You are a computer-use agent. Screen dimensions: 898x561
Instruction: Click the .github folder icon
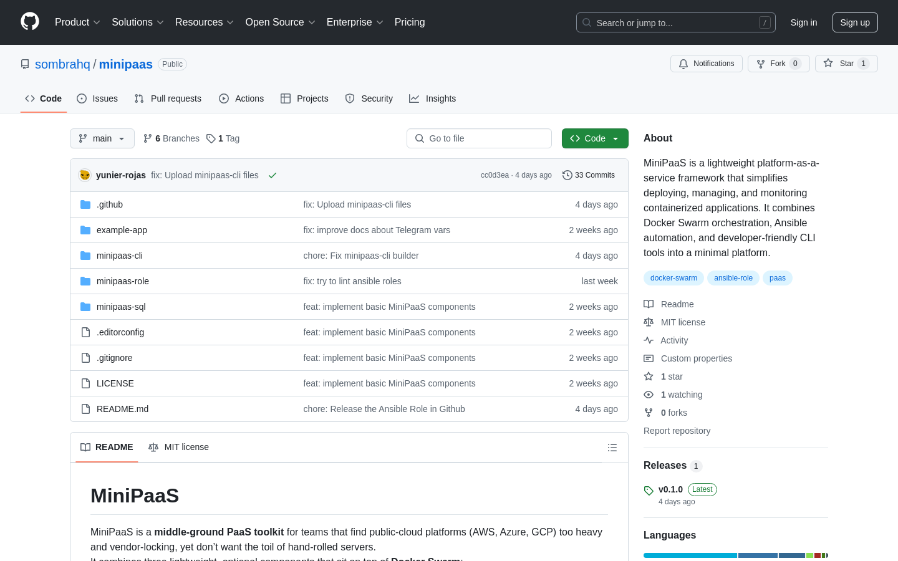pos(85,204)
